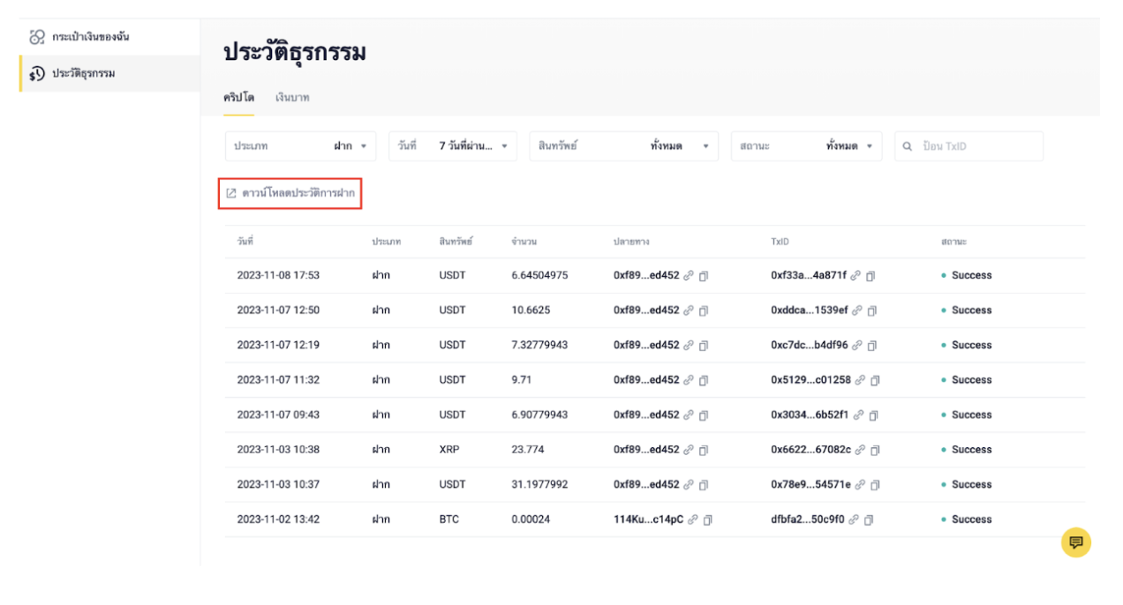1123x605 pixels.
Task: Select ประวัติธุรกรรม in the sidebar
Action: coord(83,73)
